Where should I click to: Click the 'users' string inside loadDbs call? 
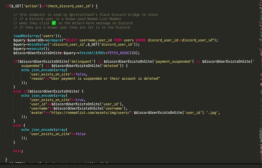(x=48, y=36)
